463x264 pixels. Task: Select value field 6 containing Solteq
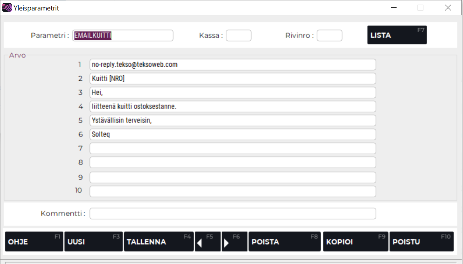coord(232,134)
